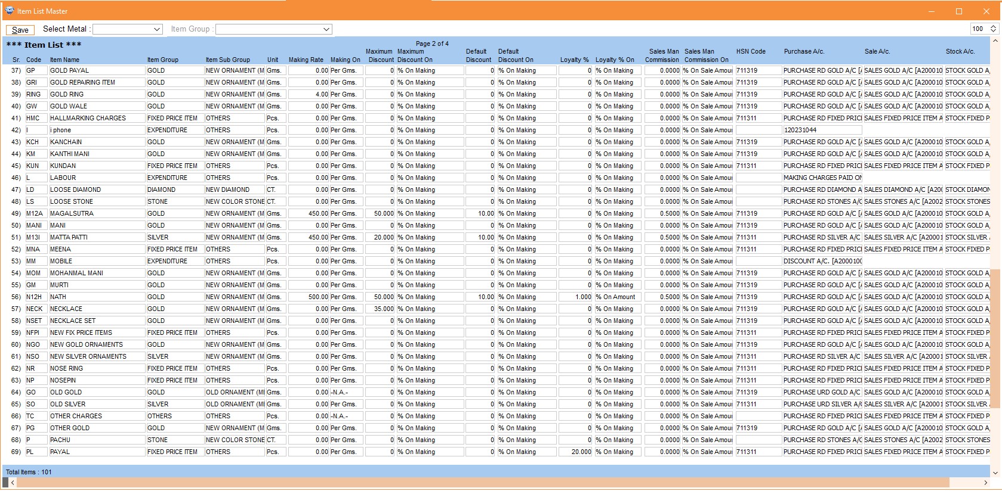
Task: Select OTHER GOLD item name cell
Action: coord(97,428)
